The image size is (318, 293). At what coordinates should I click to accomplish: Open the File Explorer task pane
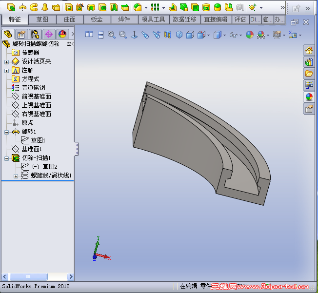point(309,74)
